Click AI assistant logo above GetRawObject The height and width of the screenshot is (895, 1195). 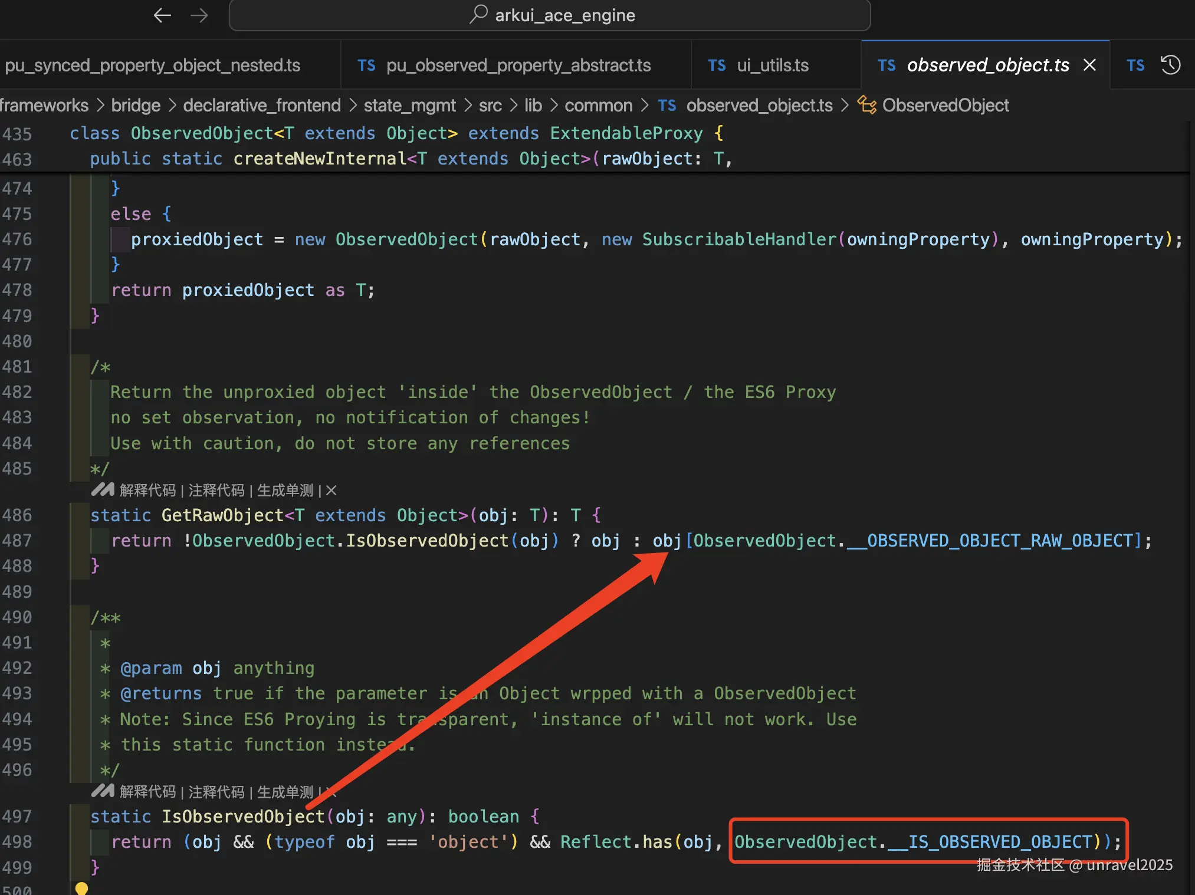point(103,490)
